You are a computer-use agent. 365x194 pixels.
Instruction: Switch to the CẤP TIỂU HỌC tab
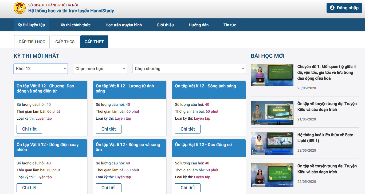pos(32,42)
